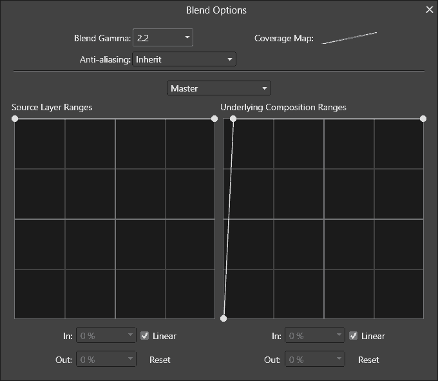This screenshot has height=381, width=438.
Task: Select left node of Source Layer Ranges curve
Action: [15, 119]
